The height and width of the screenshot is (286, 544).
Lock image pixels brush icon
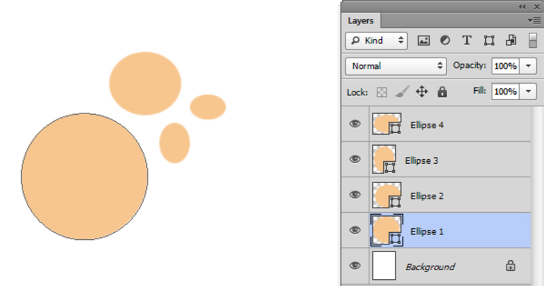(x=402, y=92)
